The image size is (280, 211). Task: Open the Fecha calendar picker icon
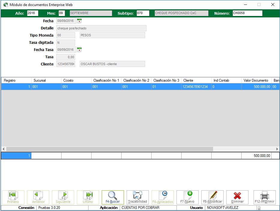pos(79,21)
